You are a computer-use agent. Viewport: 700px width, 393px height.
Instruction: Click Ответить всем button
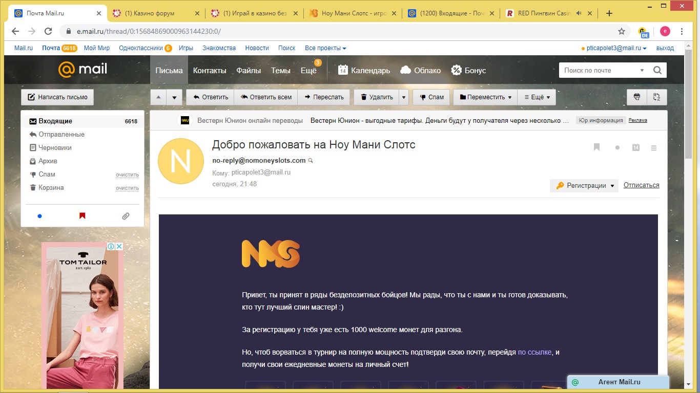coord(266,97)
